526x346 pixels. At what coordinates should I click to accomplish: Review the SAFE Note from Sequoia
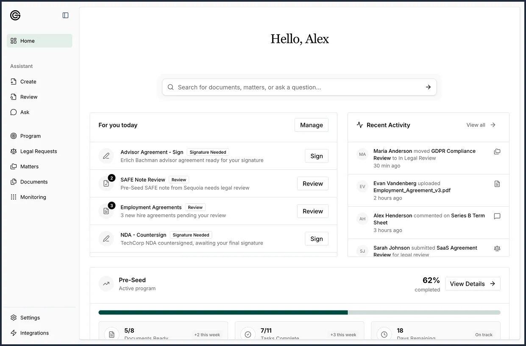(x=312, y=183)
